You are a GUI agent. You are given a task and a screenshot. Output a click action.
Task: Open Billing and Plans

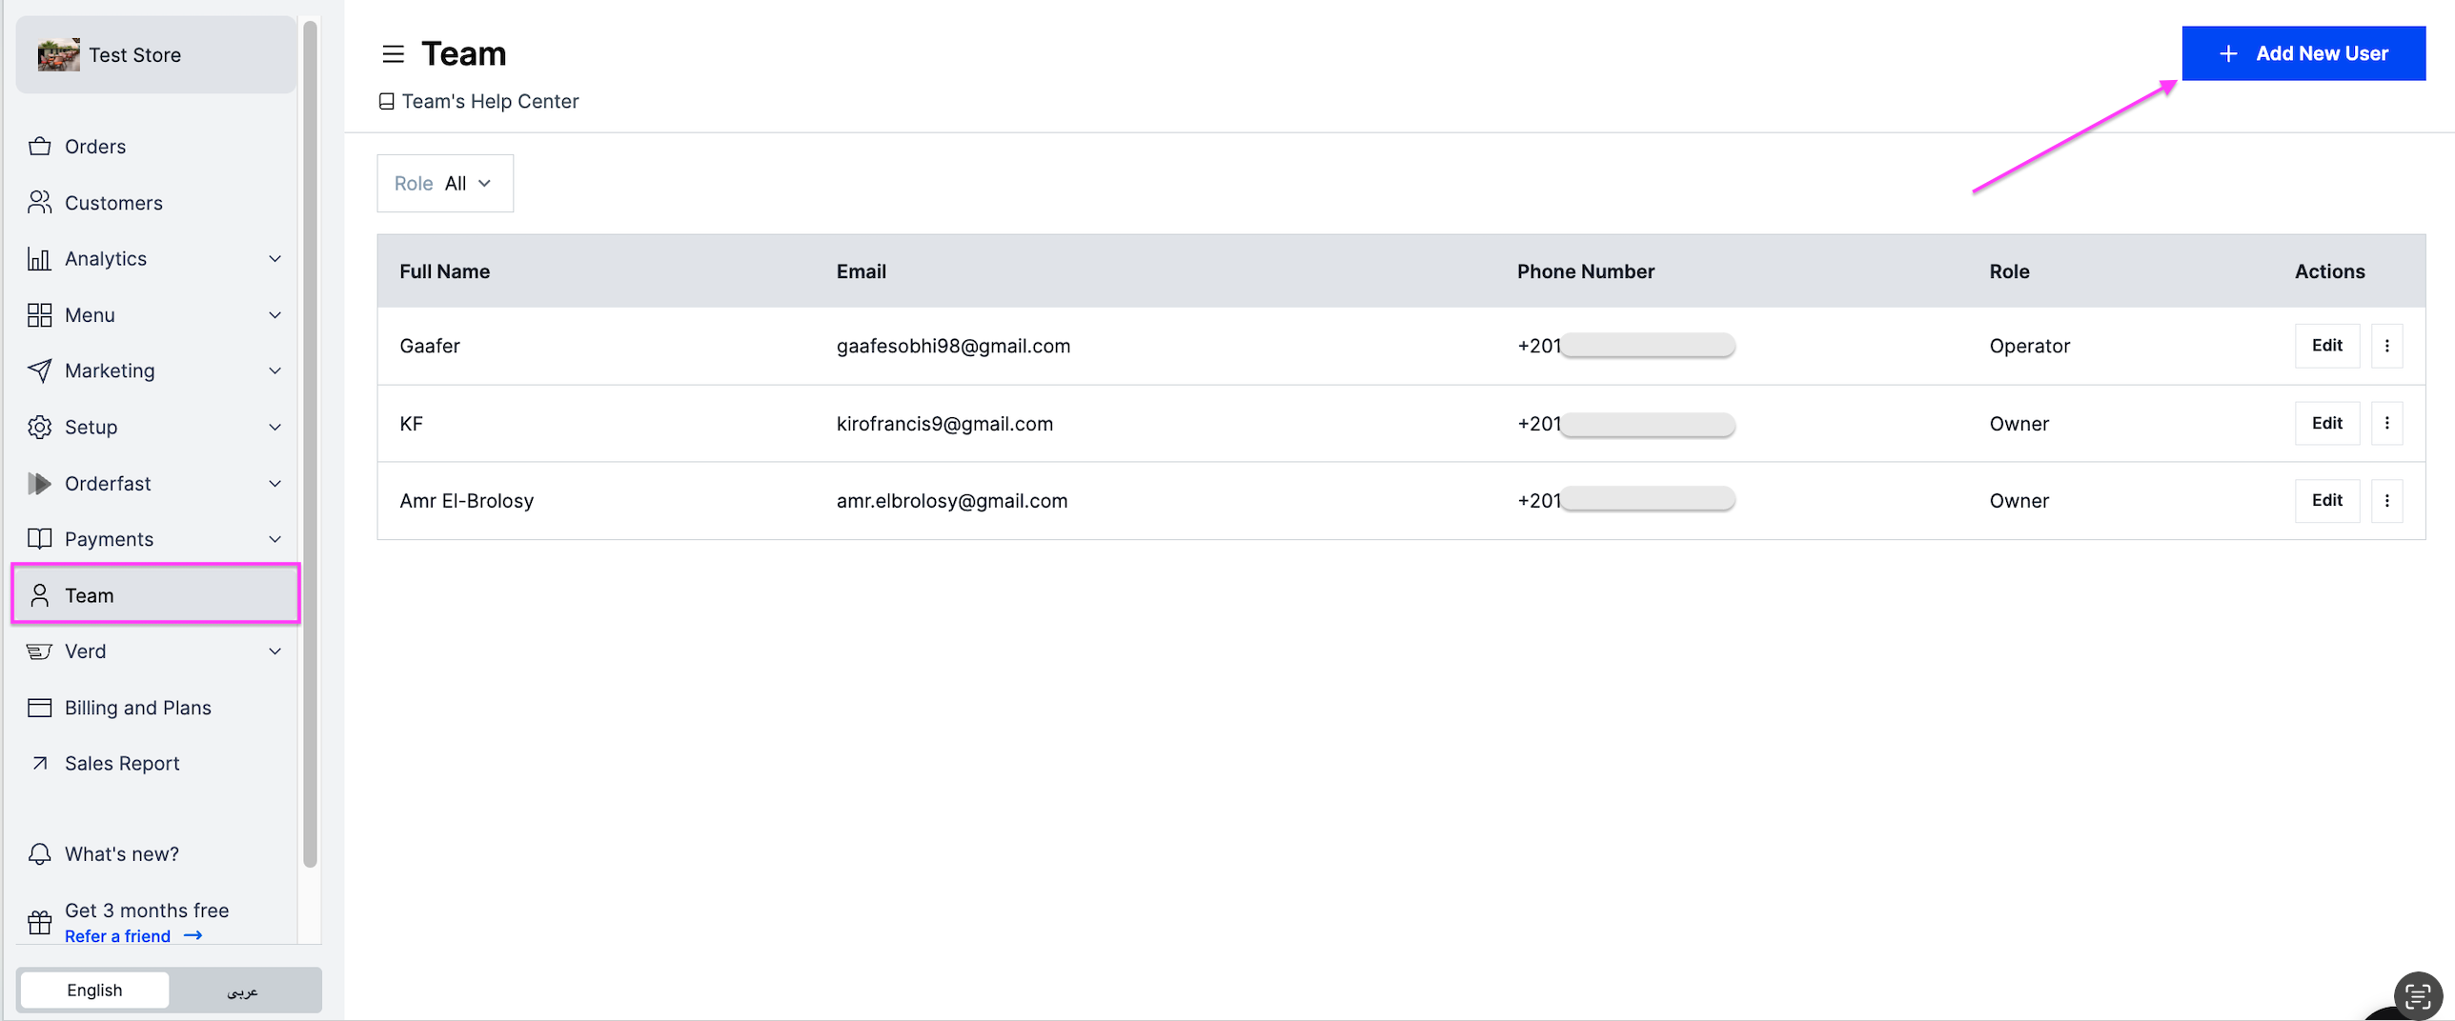click(x=155, y=708)
